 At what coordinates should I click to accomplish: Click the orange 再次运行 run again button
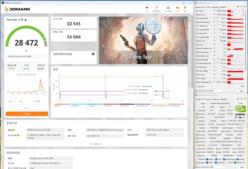[x=27, y=114]
